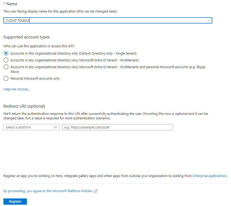Open the Help me choose link
Viewport: 231px width, 206px height.
pyautogui.click(x=17, y=89)
